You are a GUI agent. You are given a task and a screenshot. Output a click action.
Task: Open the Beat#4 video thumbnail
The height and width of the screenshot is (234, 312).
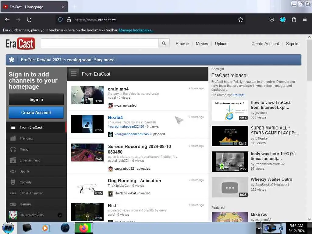coord(87,124)
